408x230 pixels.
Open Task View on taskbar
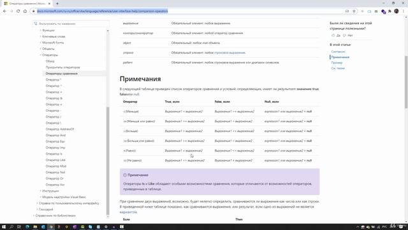click(19, 227)
